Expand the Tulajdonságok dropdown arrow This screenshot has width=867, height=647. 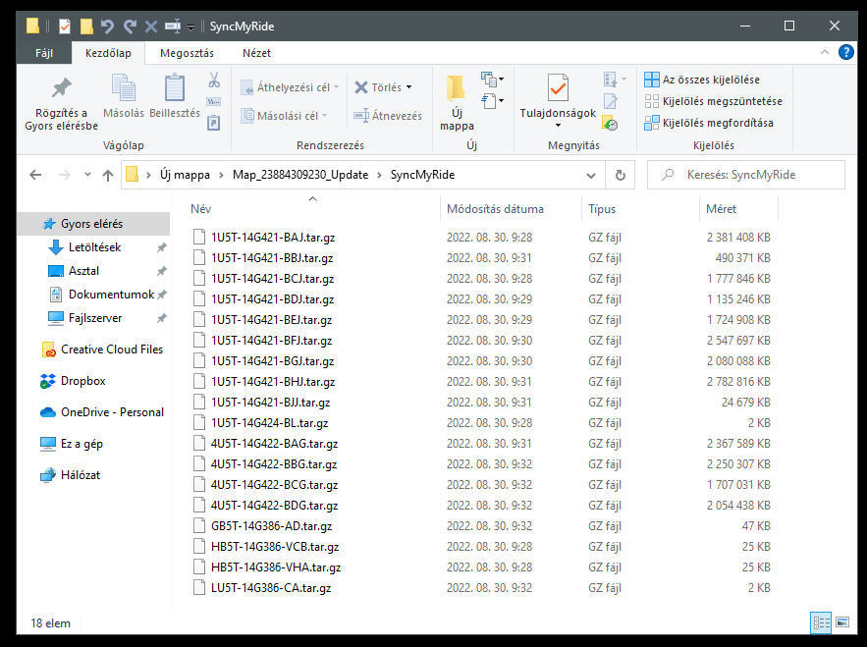pyautogui.click(x=558, y=126)
